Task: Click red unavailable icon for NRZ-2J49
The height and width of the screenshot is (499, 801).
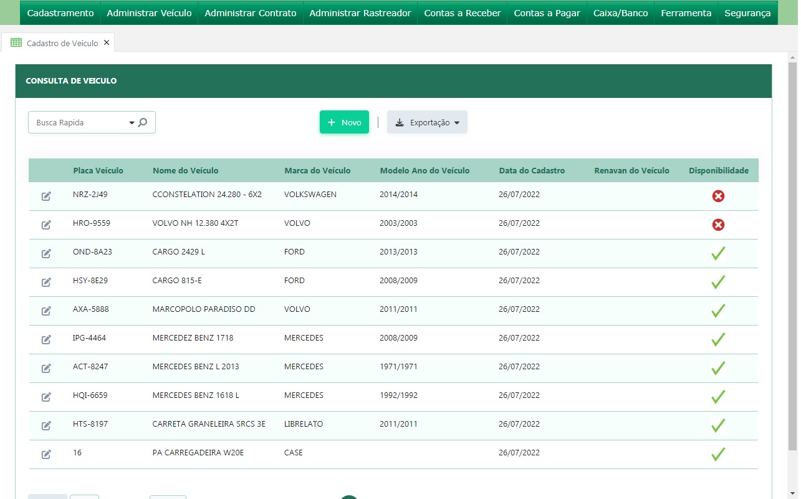Action: coord(718,196)
